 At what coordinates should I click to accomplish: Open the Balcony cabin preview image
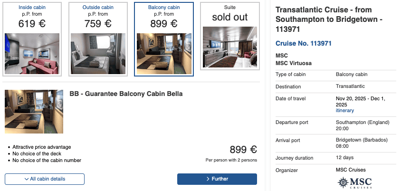pos(164,53)
